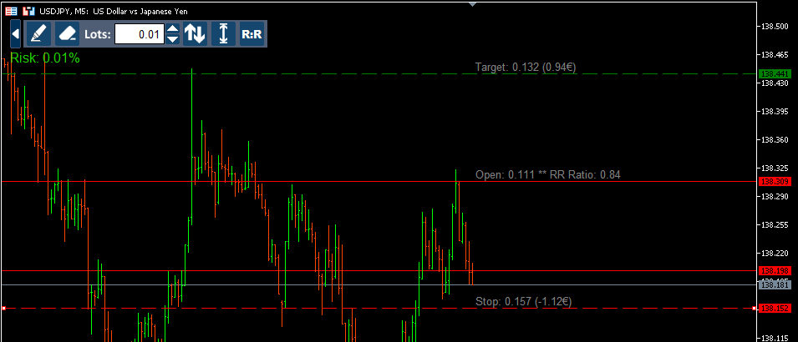Click stop line's right end handle
This screenshot has height=342, width=798.
pos(754,308)
